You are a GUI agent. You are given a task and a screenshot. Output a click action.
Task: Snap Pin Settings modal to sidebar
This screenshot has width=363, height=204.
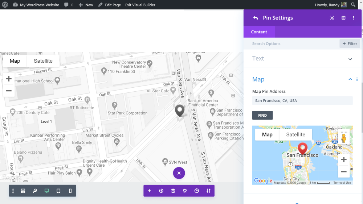coord(343,18)
